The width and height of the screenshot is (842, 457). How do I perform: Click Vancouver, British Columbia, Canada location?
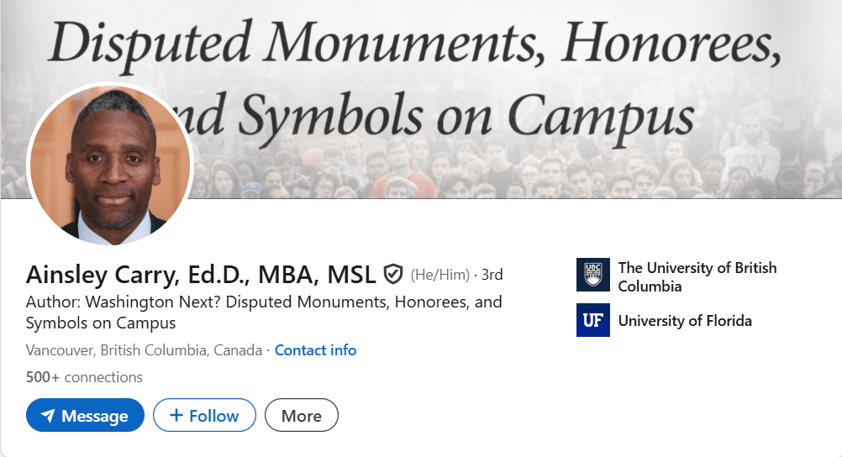coord(144,350)
